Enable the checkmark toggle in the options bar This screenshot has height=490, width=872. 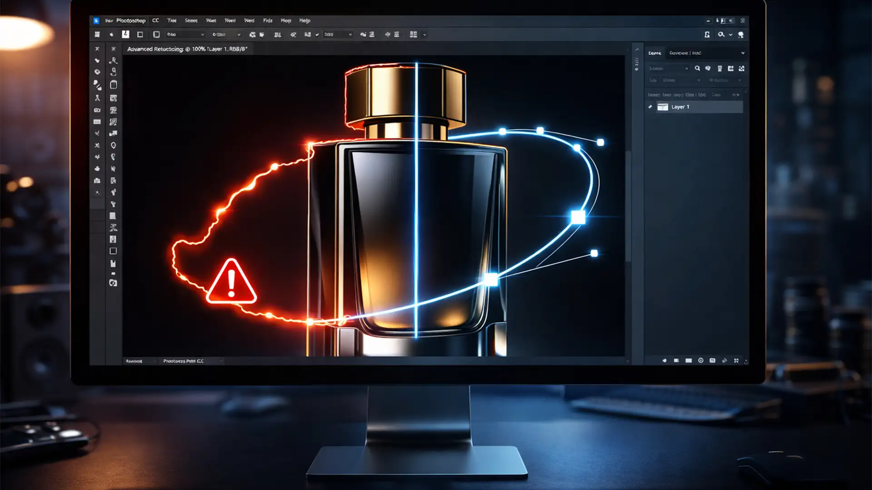point(317,34)
